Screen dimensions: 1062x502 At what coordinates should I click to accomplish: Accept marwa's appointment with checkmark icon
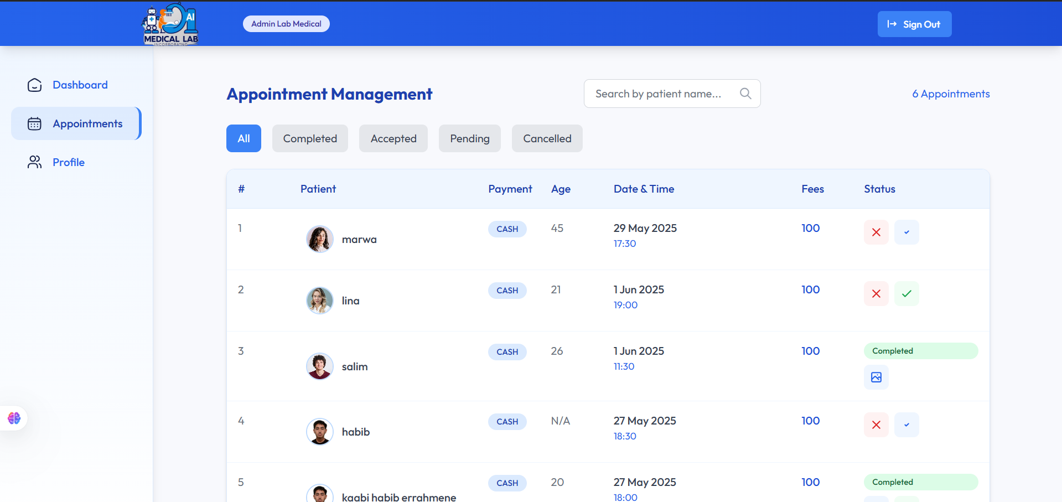pos(906,232)
